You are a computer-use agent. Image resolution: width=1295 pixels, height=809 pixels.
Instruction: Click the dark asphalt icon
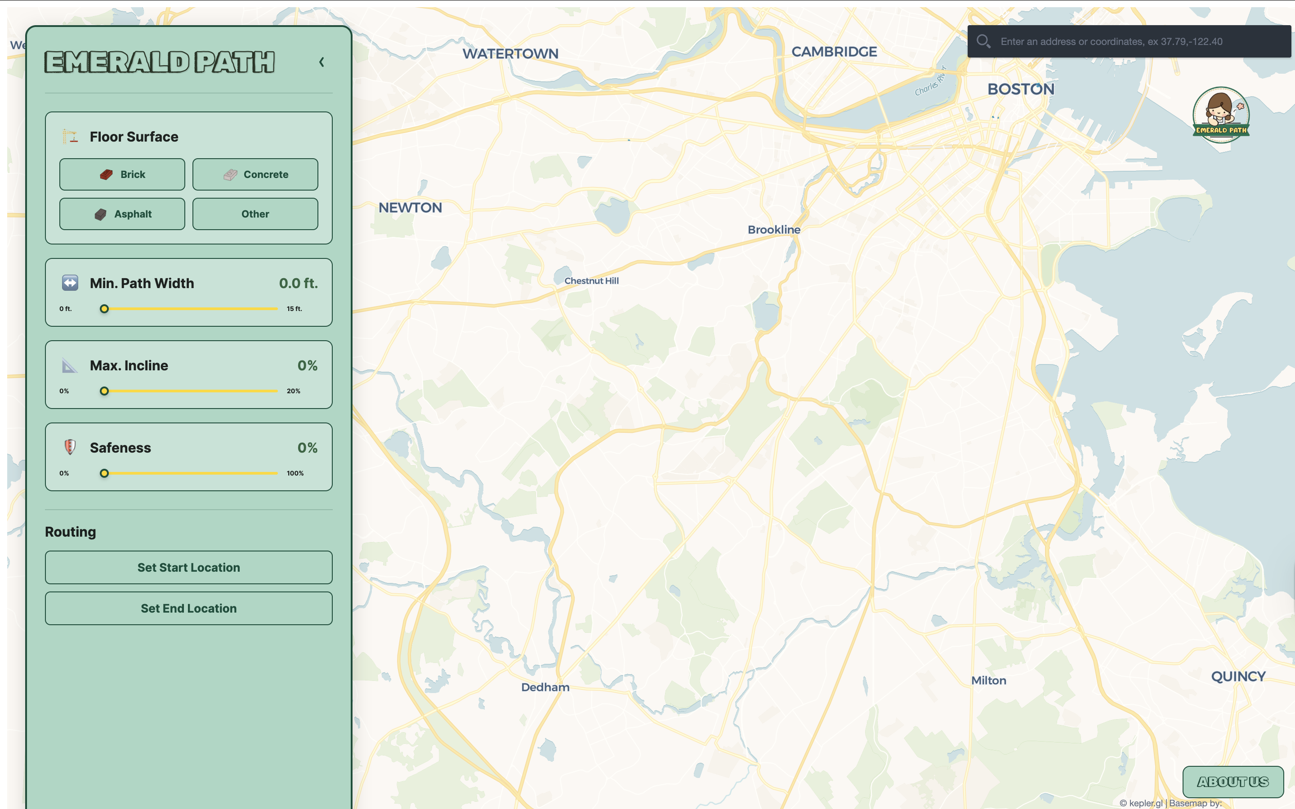coord(101,214)
